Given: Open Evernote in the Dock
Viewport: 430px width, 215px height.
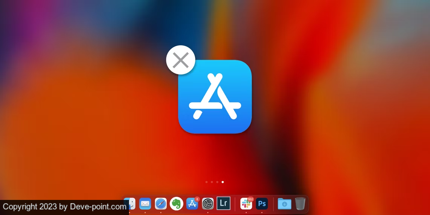Looking at the screenshot, I should click(x=176, y=204).
